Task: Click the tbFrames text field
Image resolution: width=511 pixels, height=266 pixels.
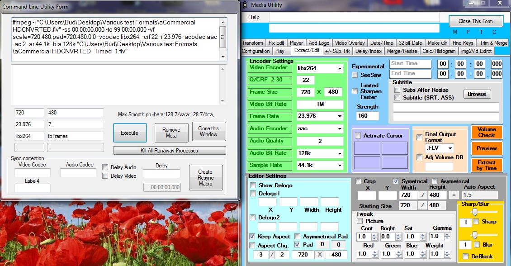Action: pyautogui.click(x=75, y=136)
